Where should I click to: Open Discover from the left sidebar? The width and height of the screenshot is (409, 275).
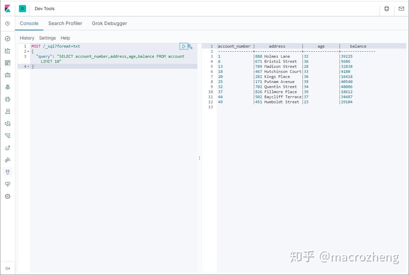(7, 38)
